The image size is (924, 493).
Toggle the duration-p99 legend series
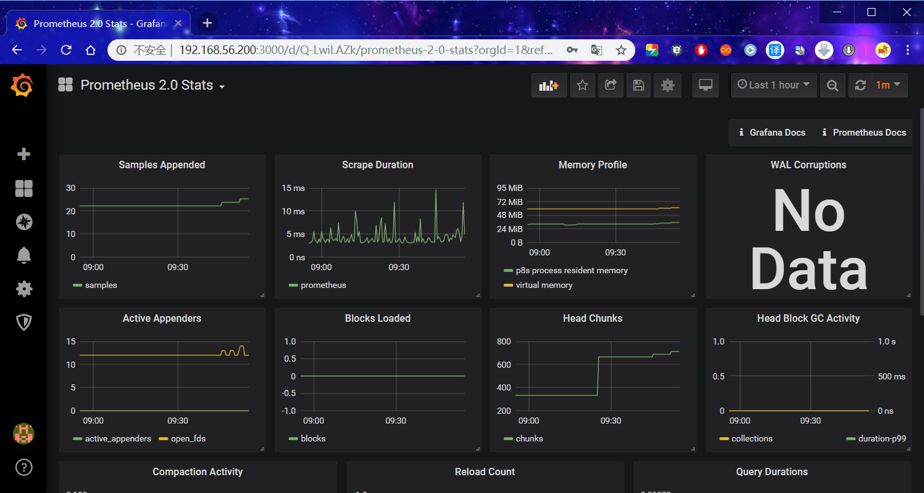(882, 438)
